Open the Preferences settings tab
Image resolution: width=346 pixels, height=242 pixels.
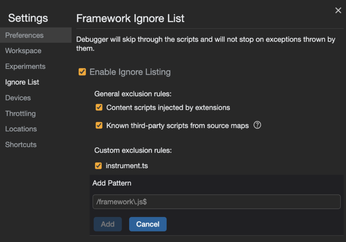24,35
